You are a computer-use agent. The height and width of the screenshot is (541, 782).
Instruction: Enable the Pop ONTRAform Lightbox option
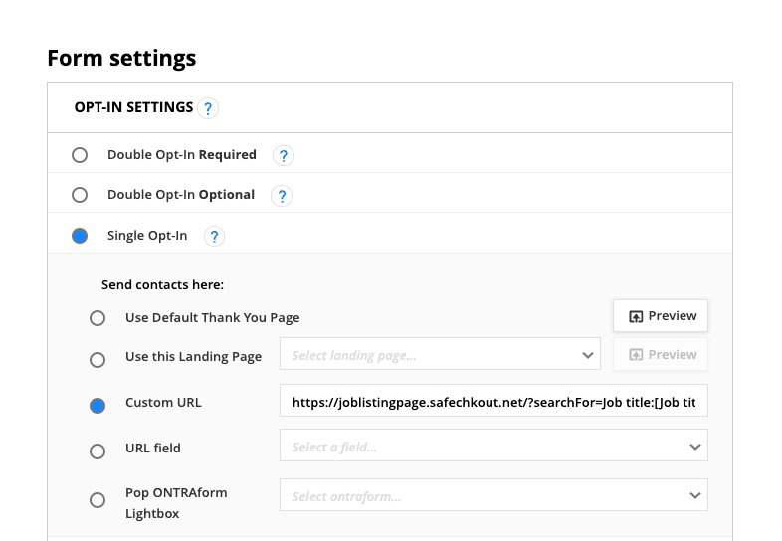pyautogui.click(x=98, y=500)
